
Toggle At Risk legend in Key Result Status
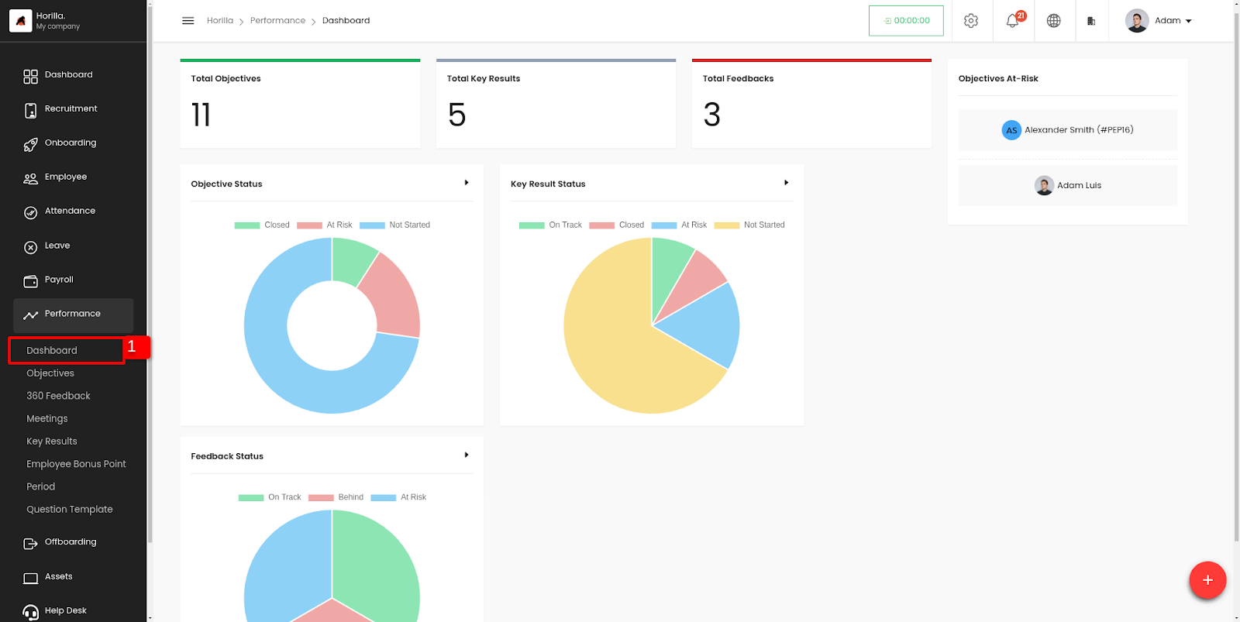pyautogui.click(x=680, y=225)
